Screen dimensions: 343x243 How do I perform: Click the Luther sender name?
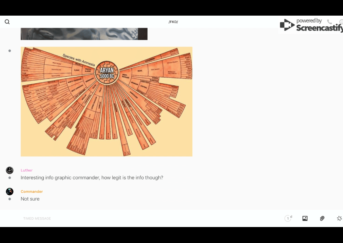[27, 170]
